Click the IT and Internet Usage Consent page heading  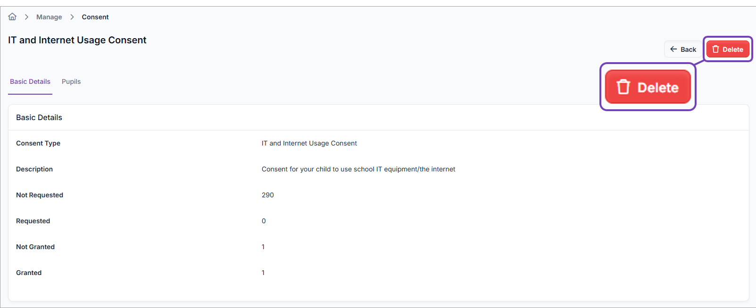tap(77, 40)
